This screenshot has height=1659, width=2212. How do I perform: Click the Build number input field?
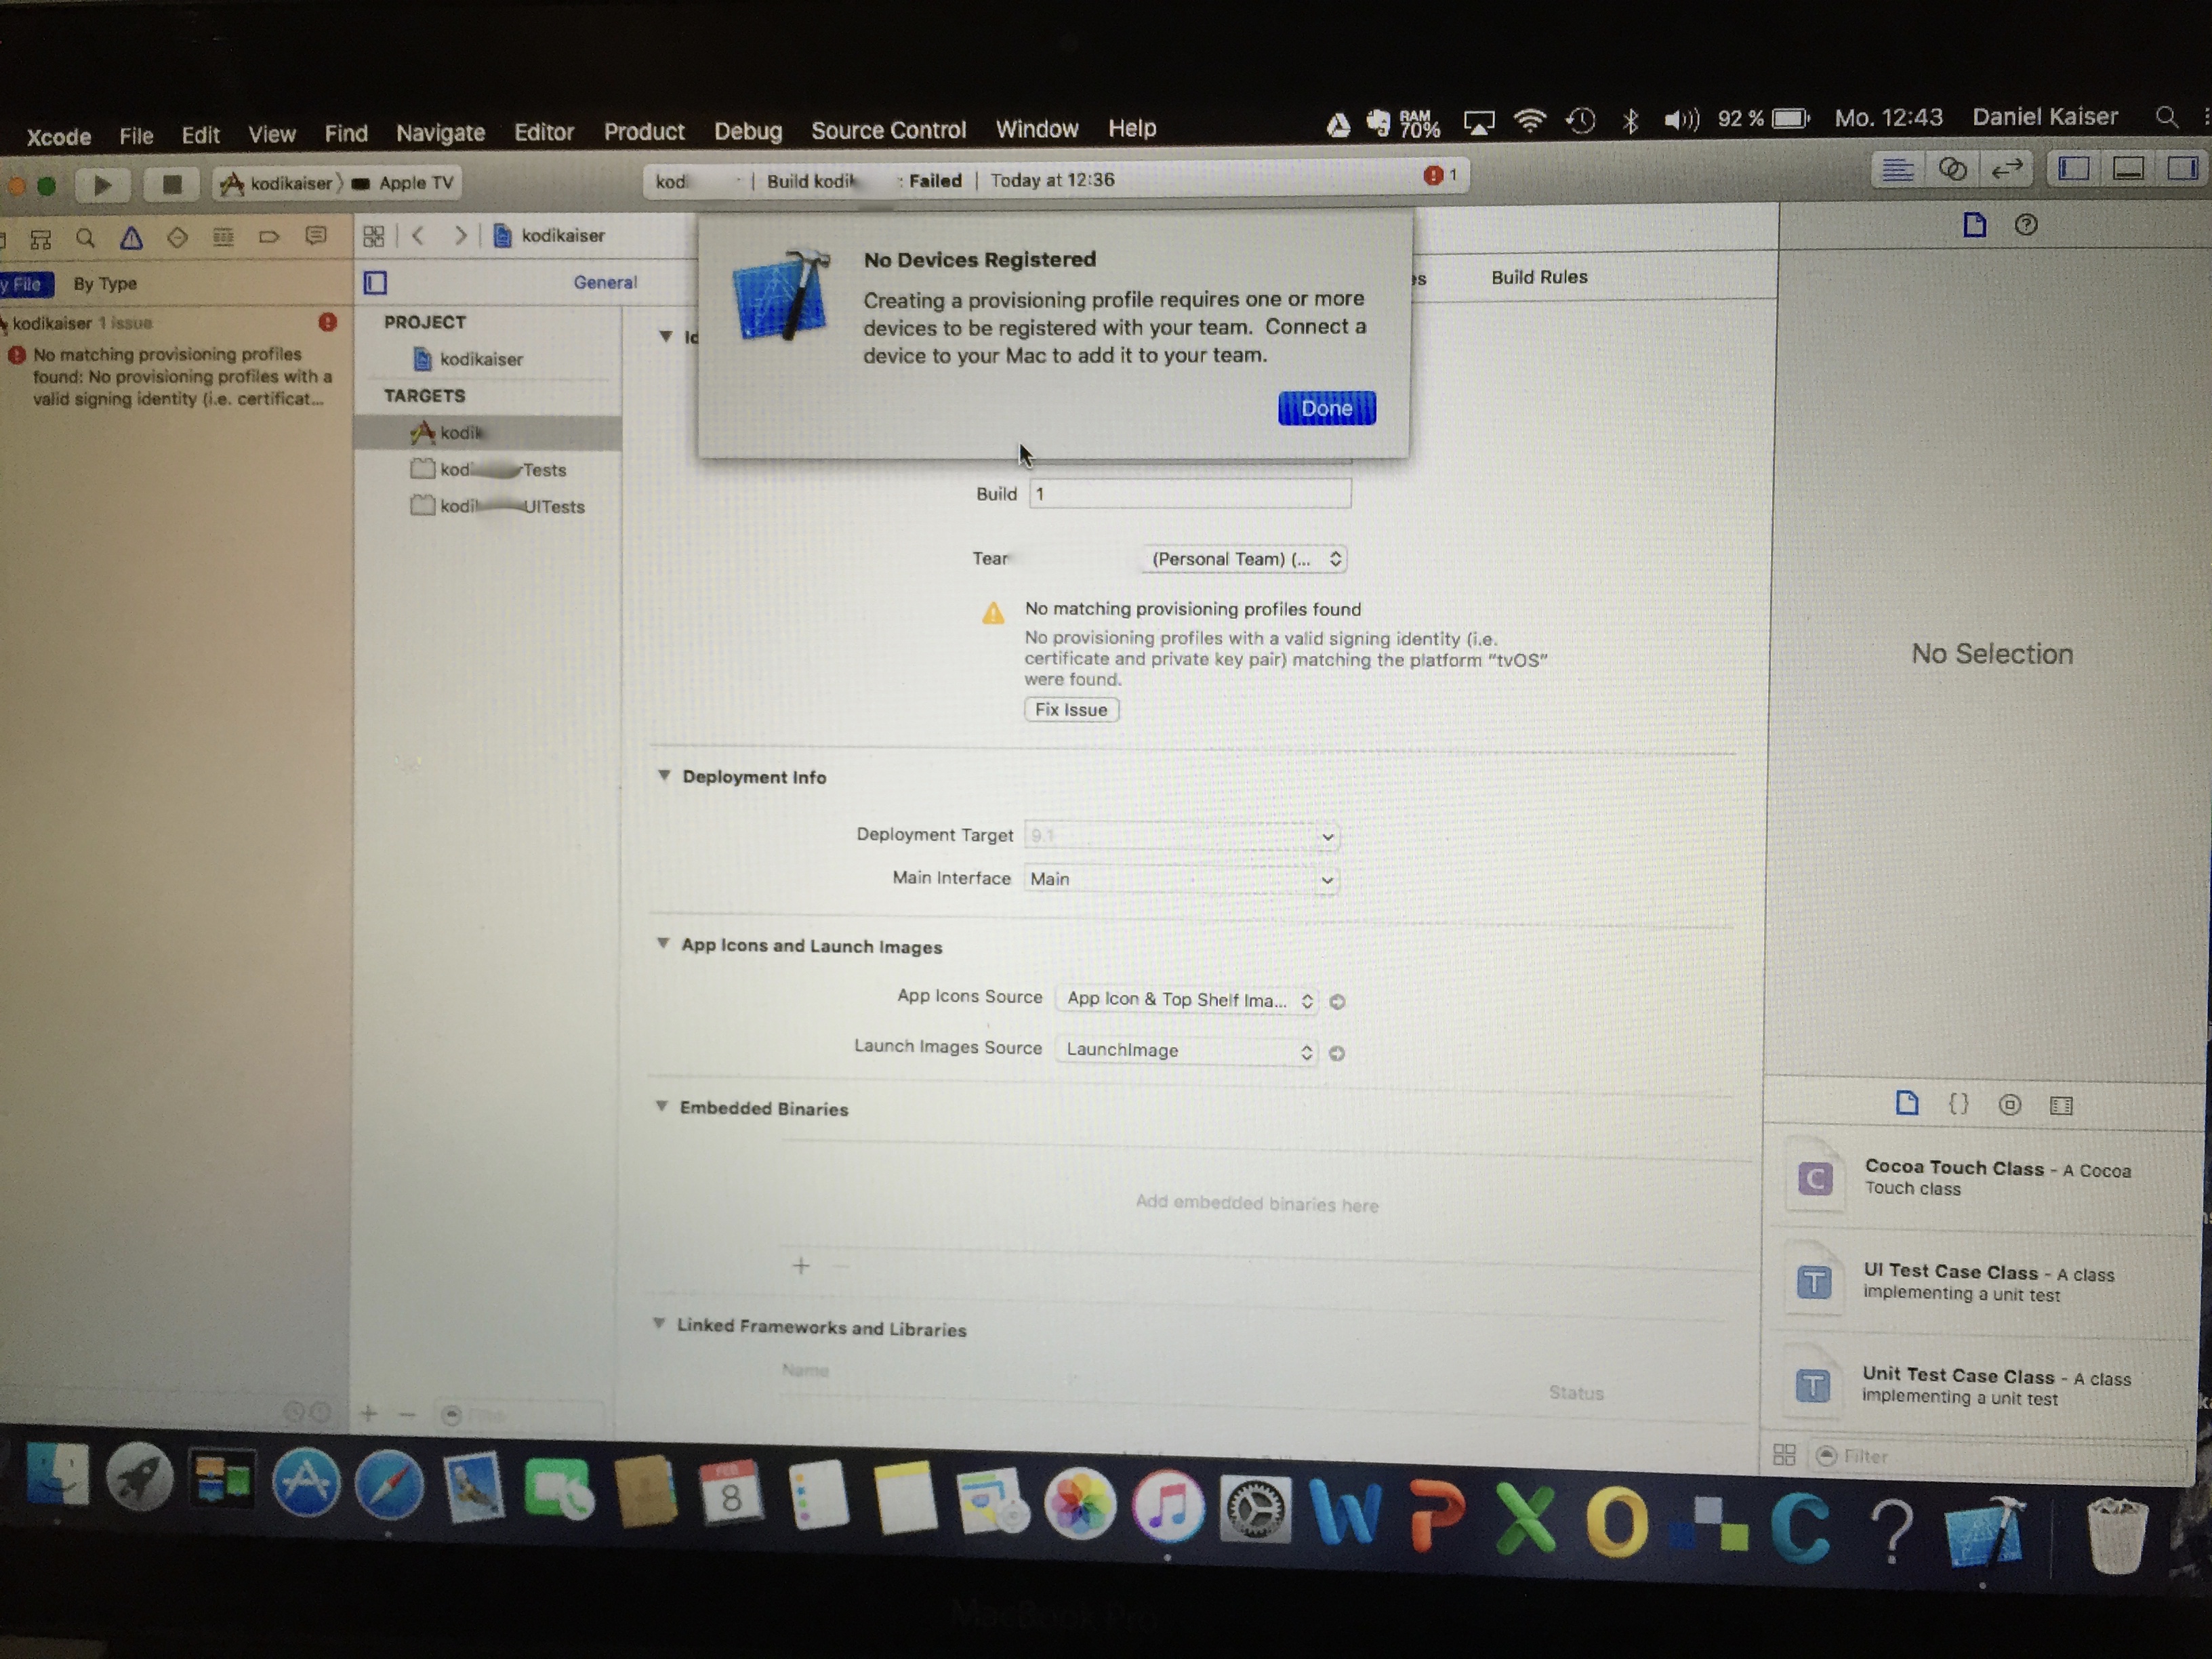click(1190, 494)
